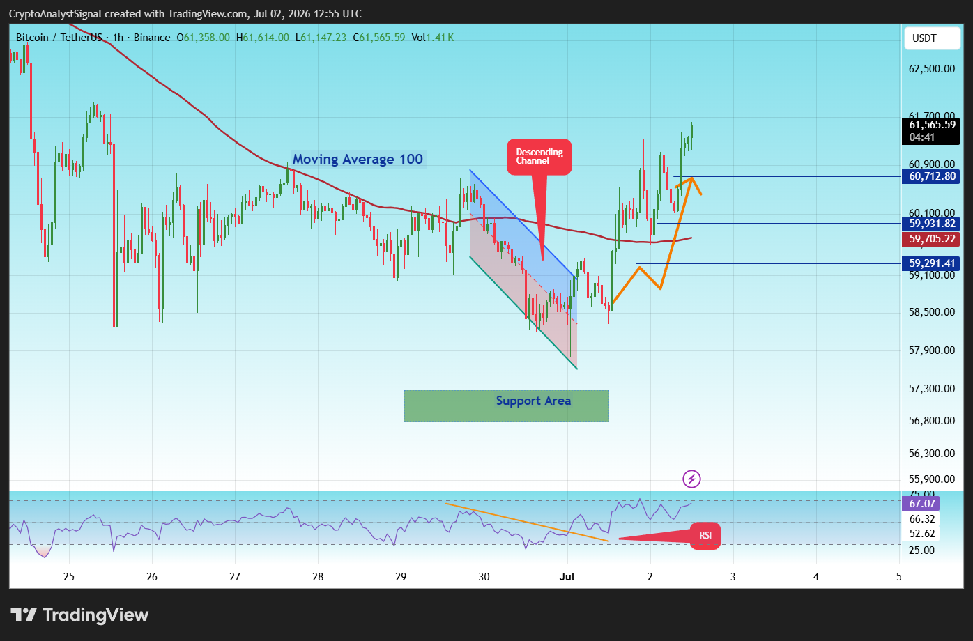This screenshot has height=641, width=973.
Task: Click the Jul date on the time axis
Action: (x=567, y=577)
